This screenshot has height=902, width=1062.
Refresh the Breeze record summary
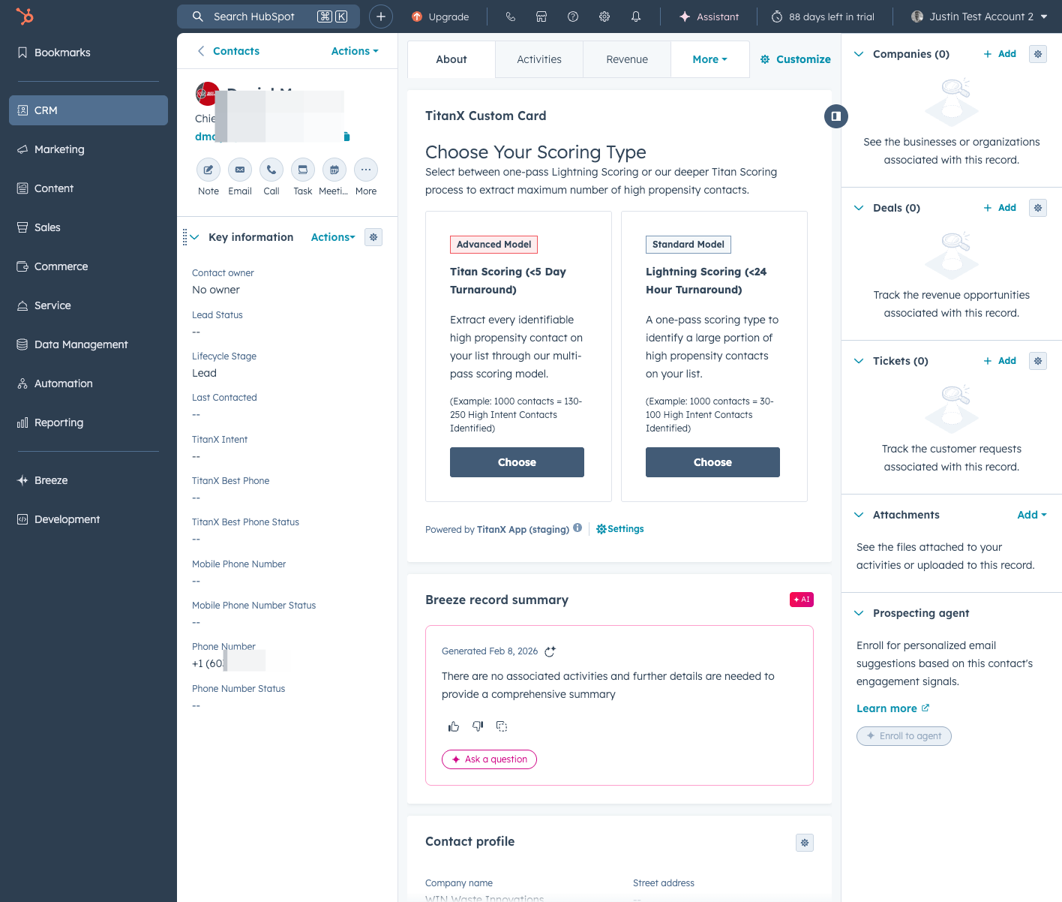pyautogui.click(x=550, y=651)
